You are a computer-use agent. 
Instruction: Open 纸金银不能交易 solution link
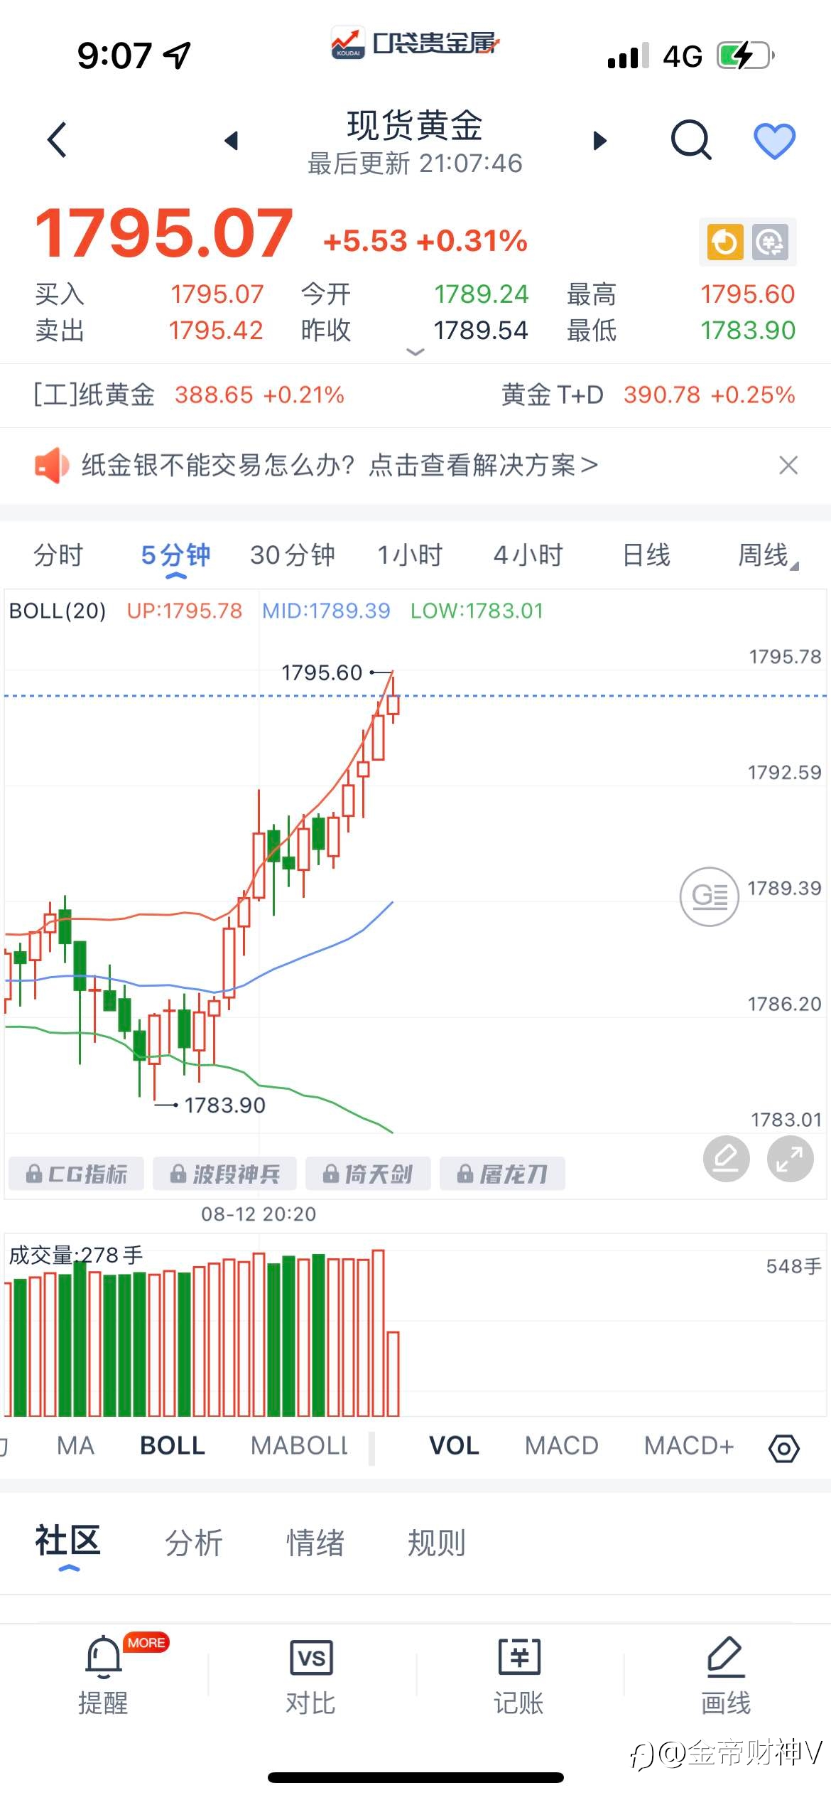click(x=340, y=466)
